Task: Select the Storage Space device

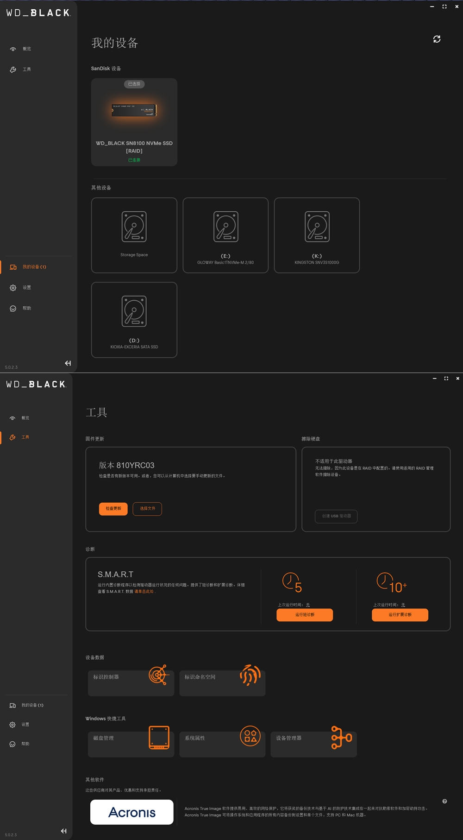Action: tap(134, 235)
